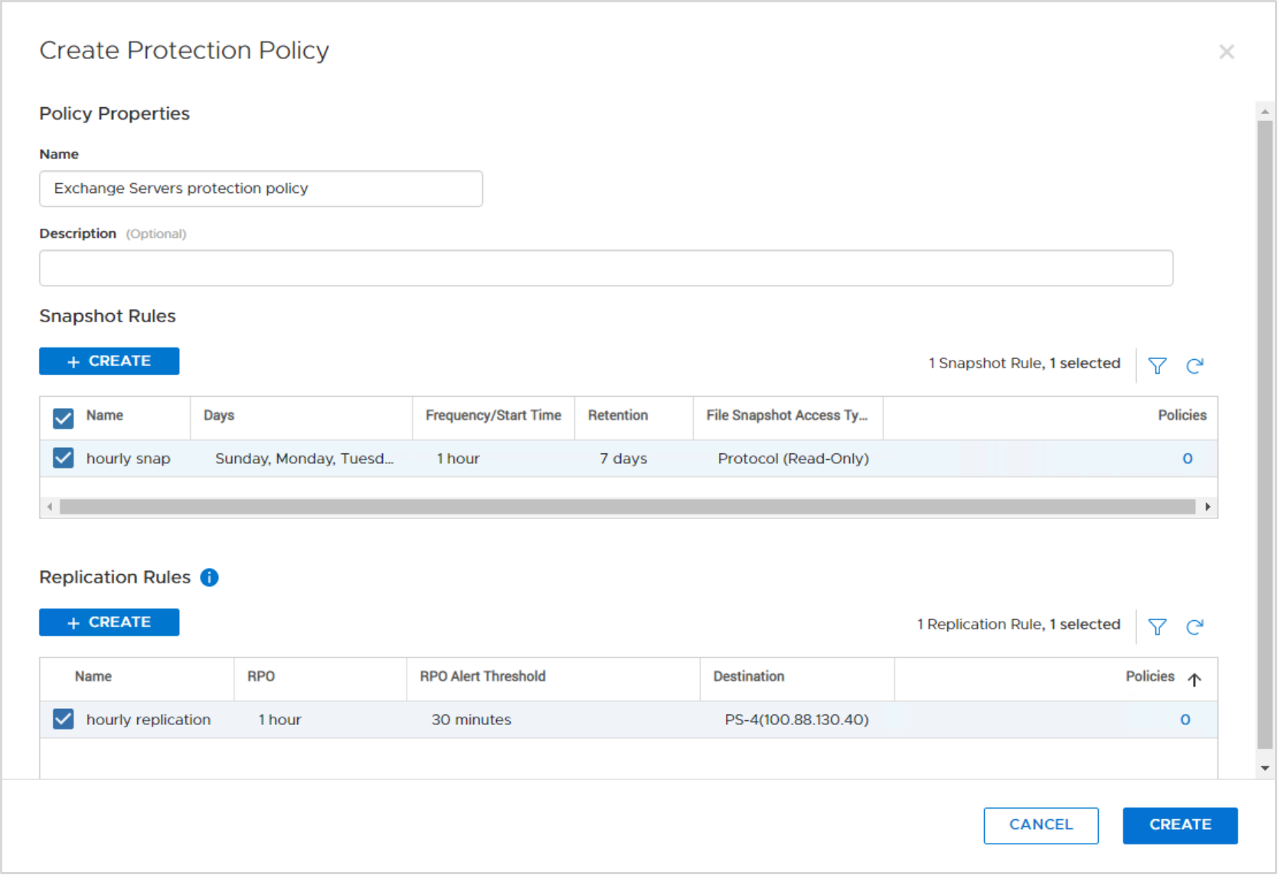Filter the Replication Rules table

click(x=1157, y=627)
